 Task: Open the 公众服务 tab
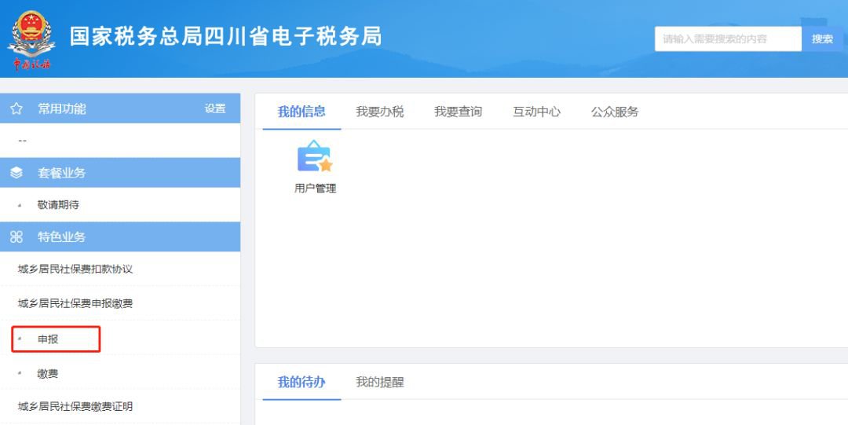tap(615, 112)
